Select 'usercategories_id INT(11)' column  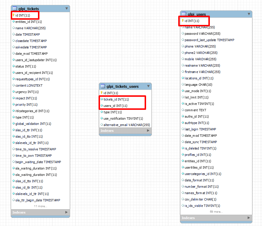[x=203, y=174]
